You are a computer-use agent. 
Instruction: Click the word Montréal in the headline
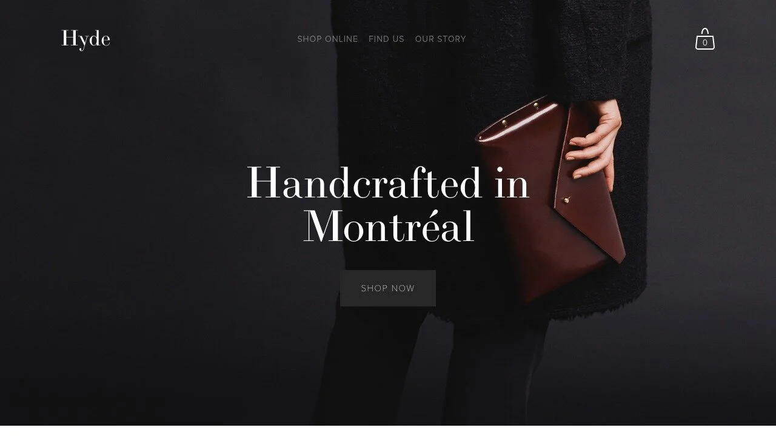click(x=389, y=226)
